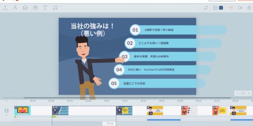Open the camera icon in toolbar
The height and width of the screenshot is (126, 253).
pos(240,8)
